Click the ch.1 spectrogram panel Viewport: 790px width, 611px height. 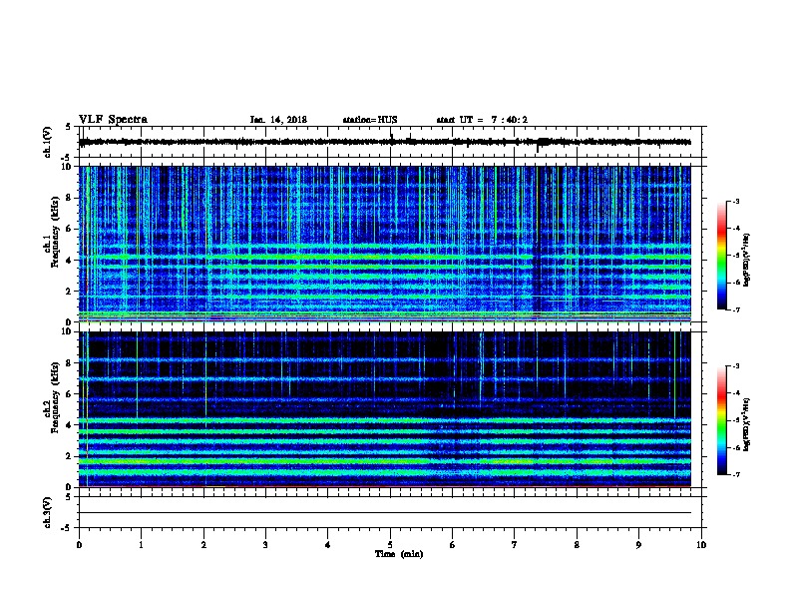[384, 244]
